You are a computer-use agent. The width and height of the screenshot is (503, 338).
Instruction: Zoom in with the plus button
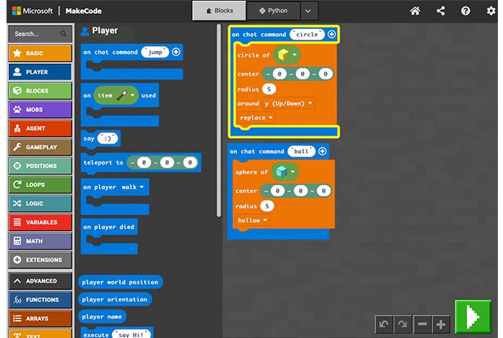tap(440, 324)
